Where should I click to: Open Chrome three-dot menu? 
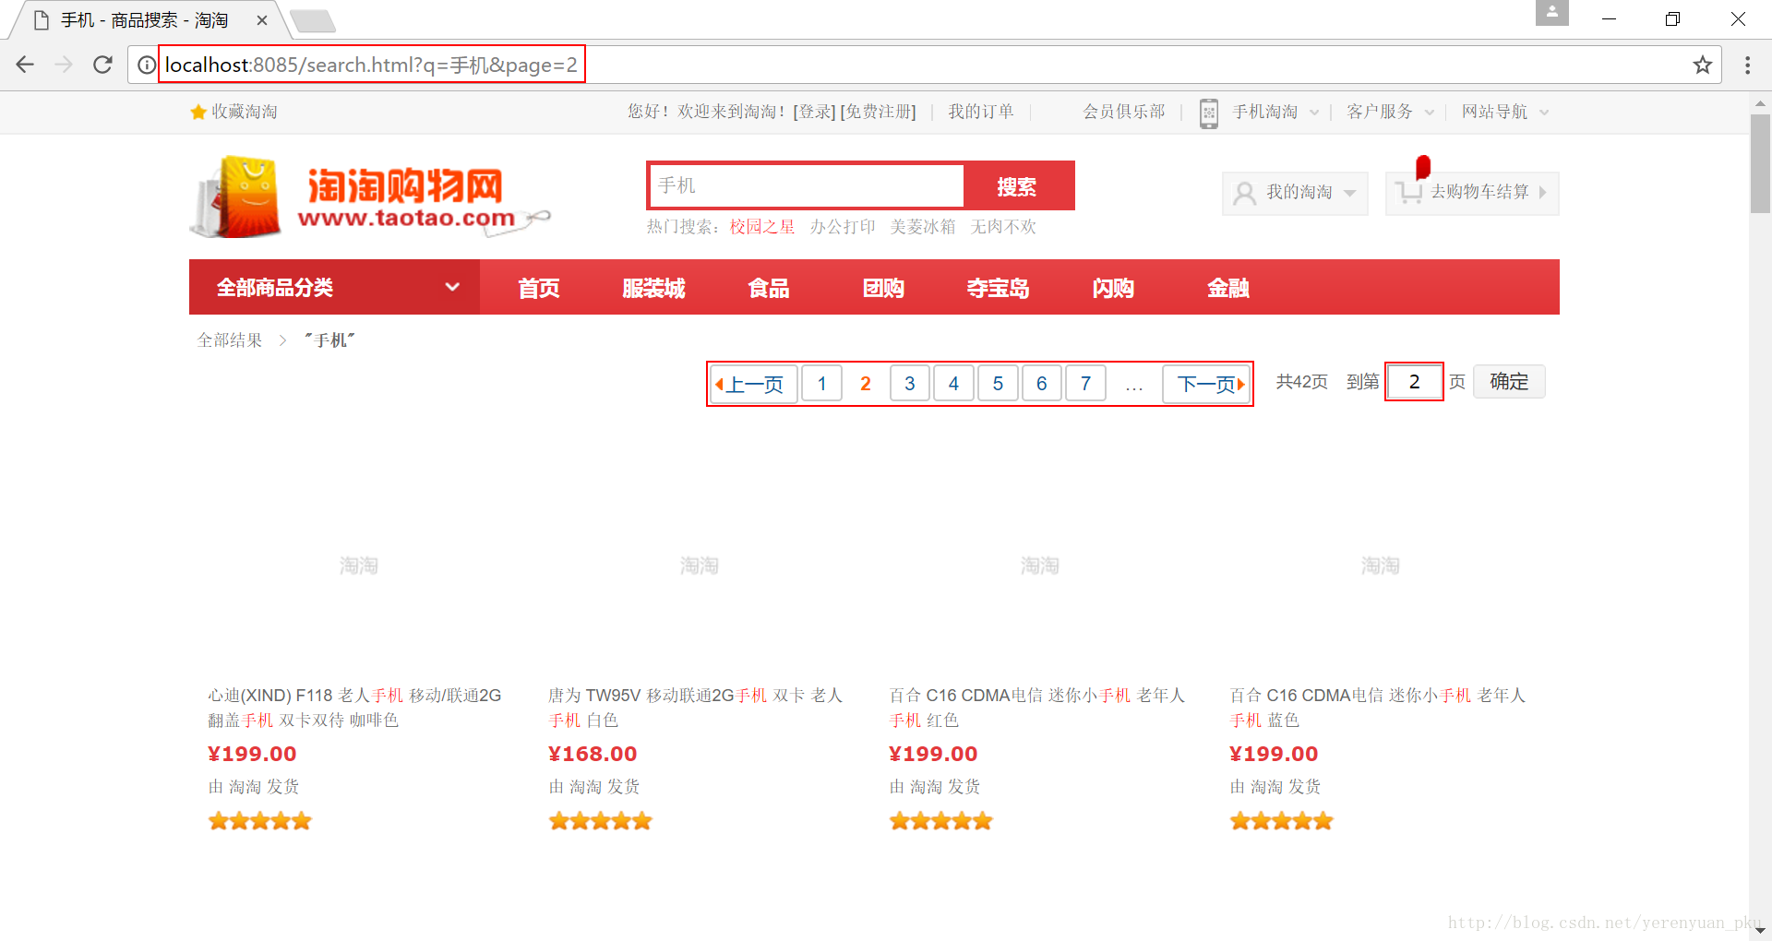point(1747,65)
